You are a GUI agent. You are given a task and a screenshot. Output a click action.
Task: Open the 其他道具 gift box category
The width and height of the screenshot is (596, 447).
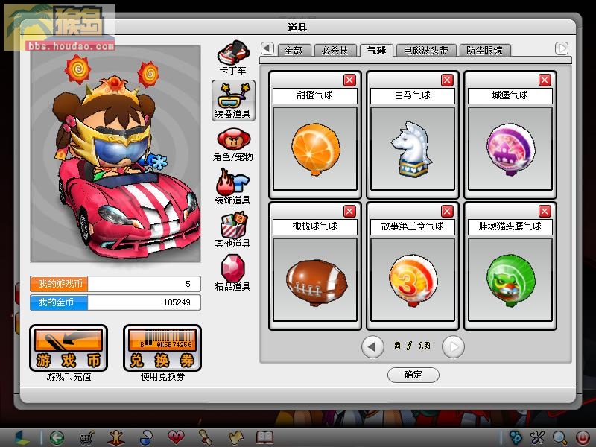[x=233, y=230]
